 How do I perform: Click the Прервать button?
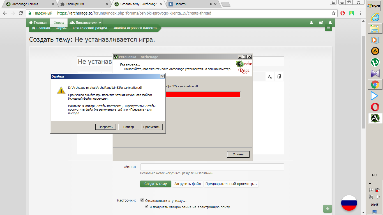tap(106, 127)
